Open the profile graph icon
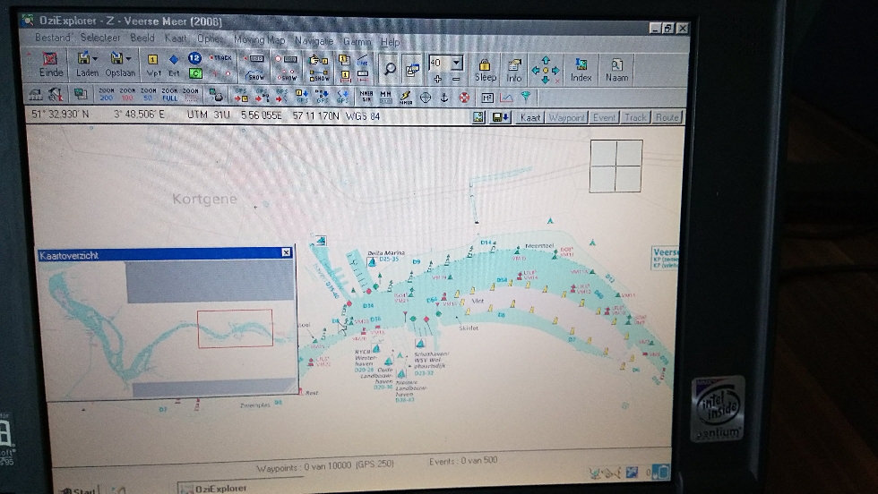The width and height of the screenshot is (878, 494). (506, 98)
